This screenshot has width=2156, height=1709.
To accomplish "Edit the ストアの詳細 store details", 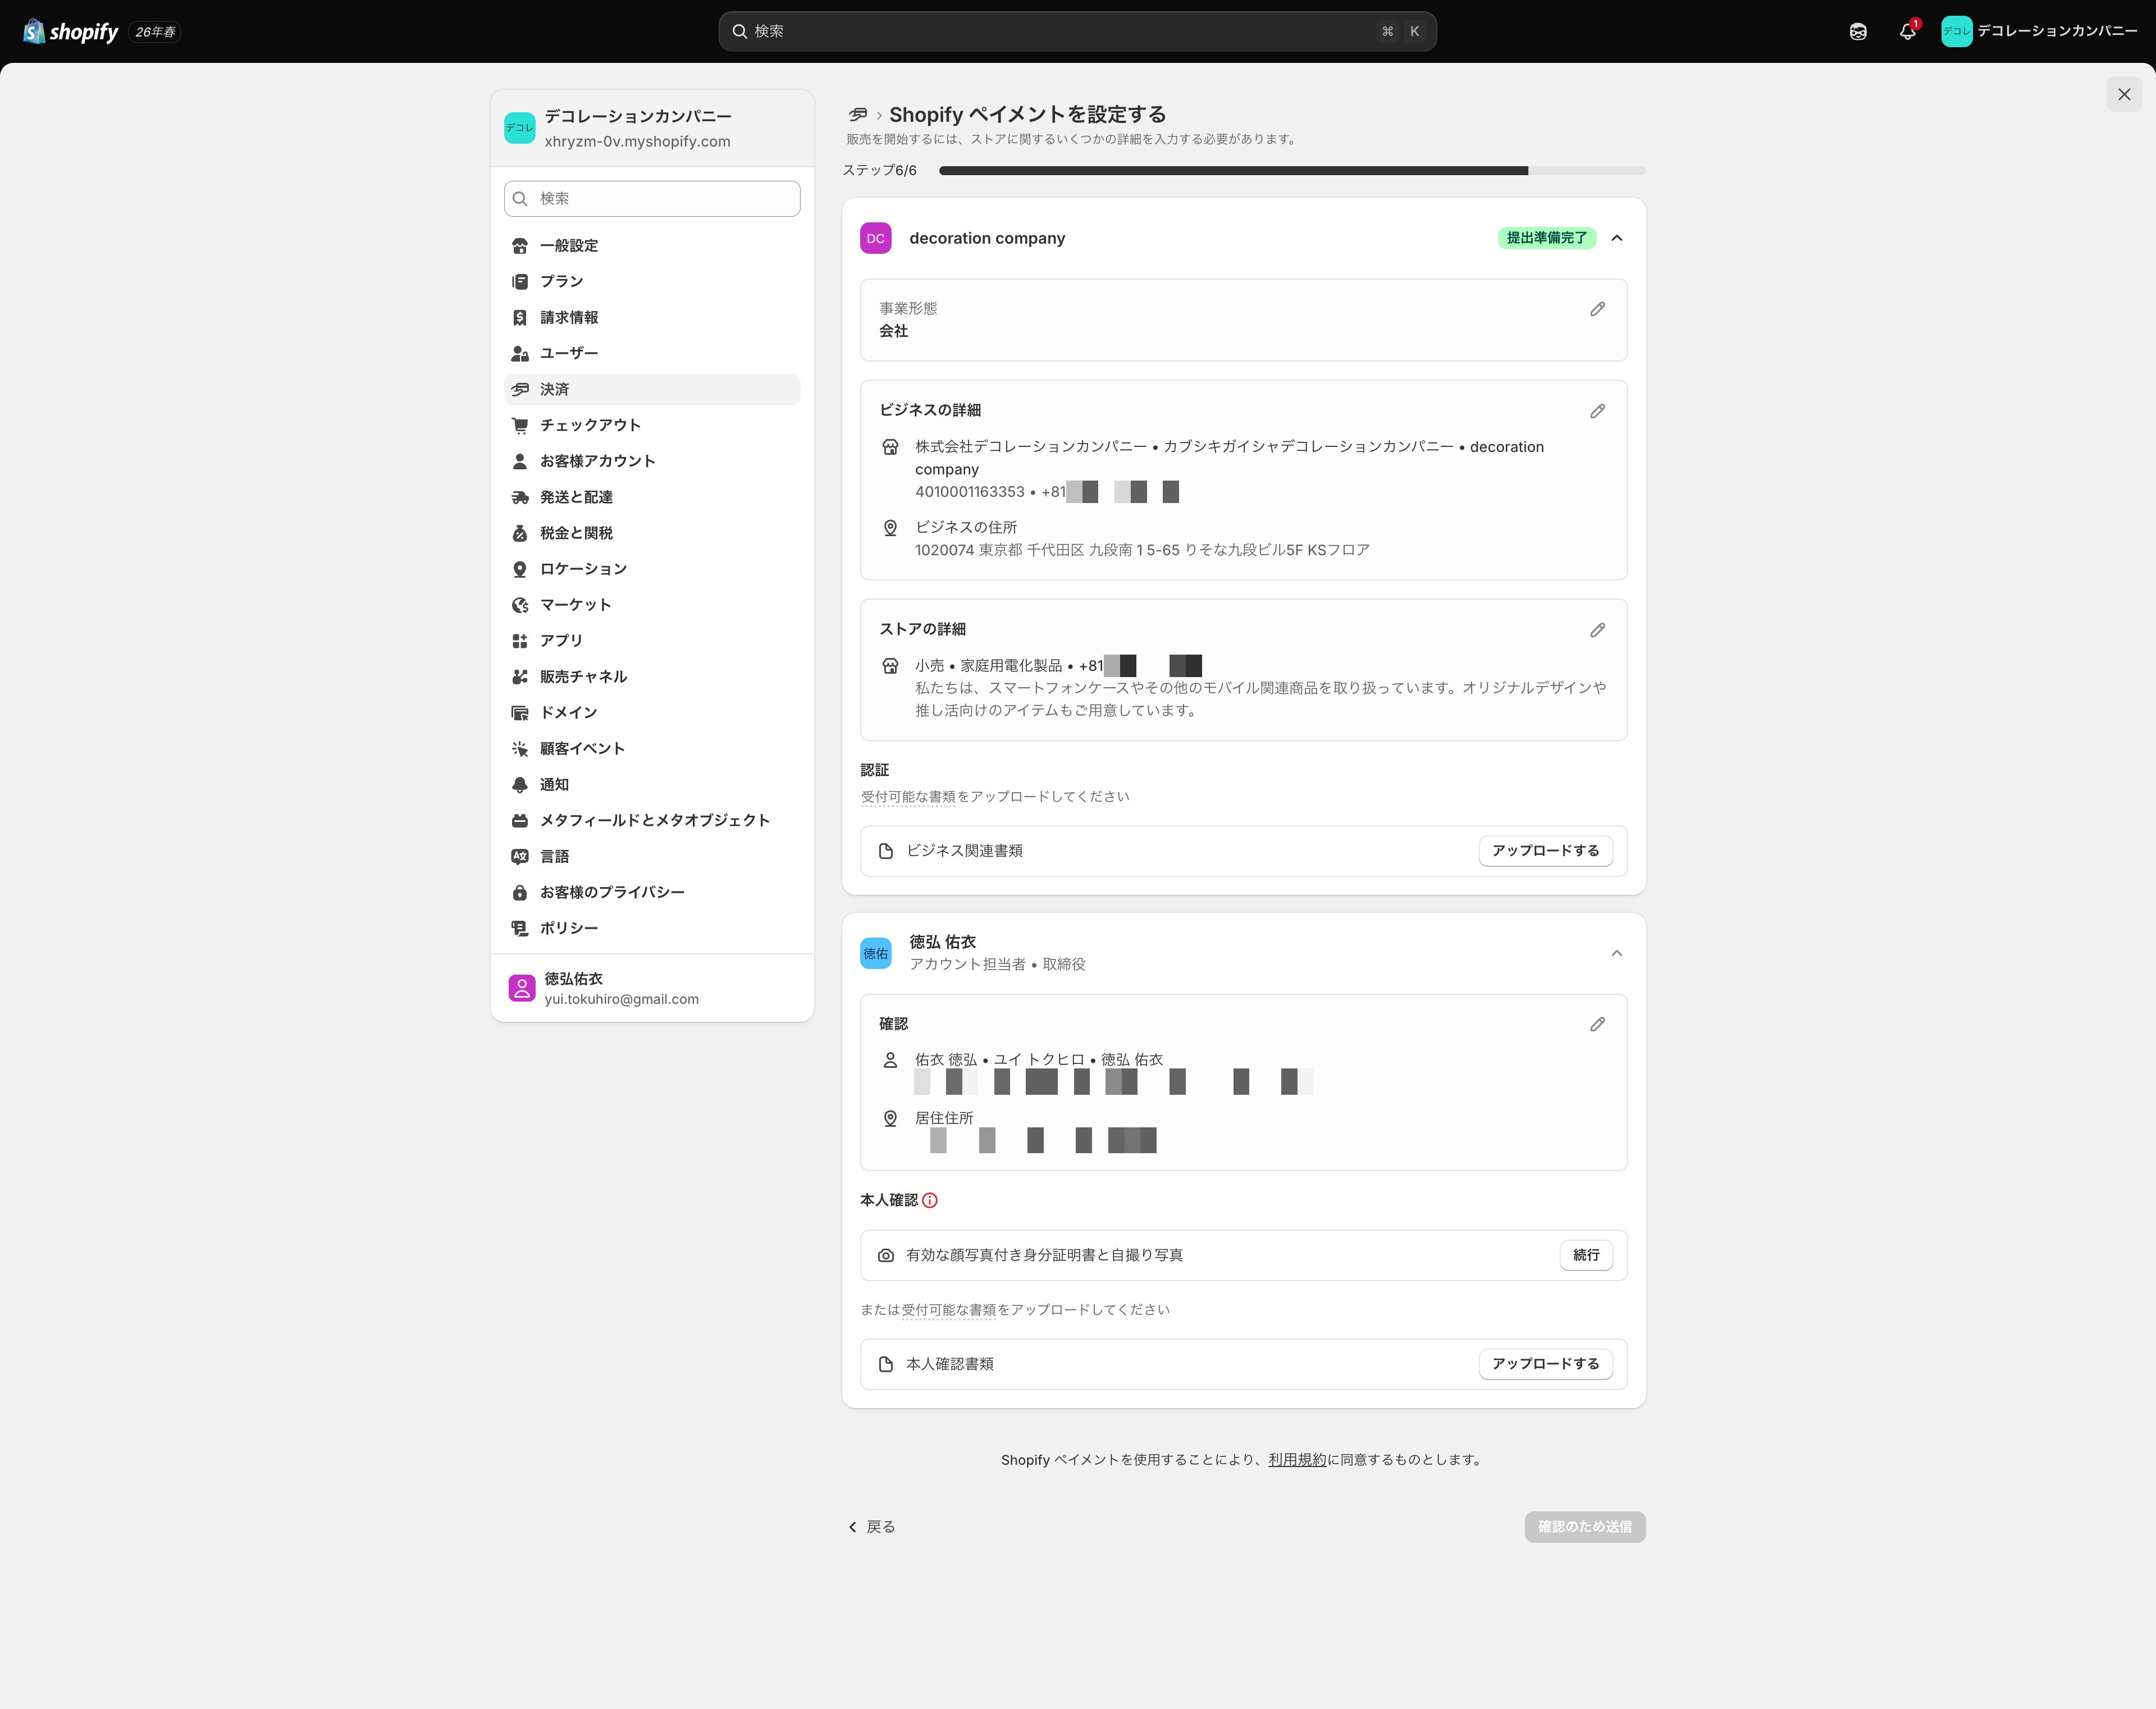I will pyautogui.click(x=1597, y=630).
